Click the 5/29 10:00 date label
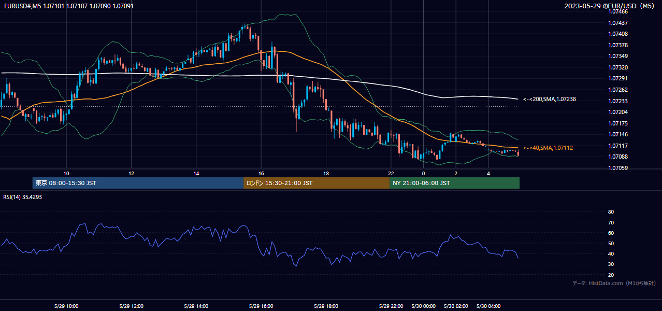Image resolution: width=662 pixels, height=311 pixels. tap(66, 306)
